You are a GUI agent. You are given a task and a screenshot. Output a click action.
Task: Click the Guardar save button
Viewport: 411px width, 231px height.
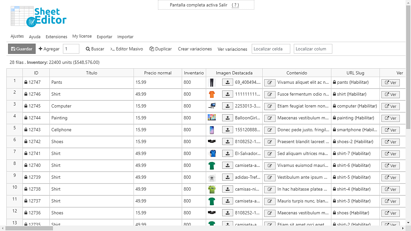[22, 49]
